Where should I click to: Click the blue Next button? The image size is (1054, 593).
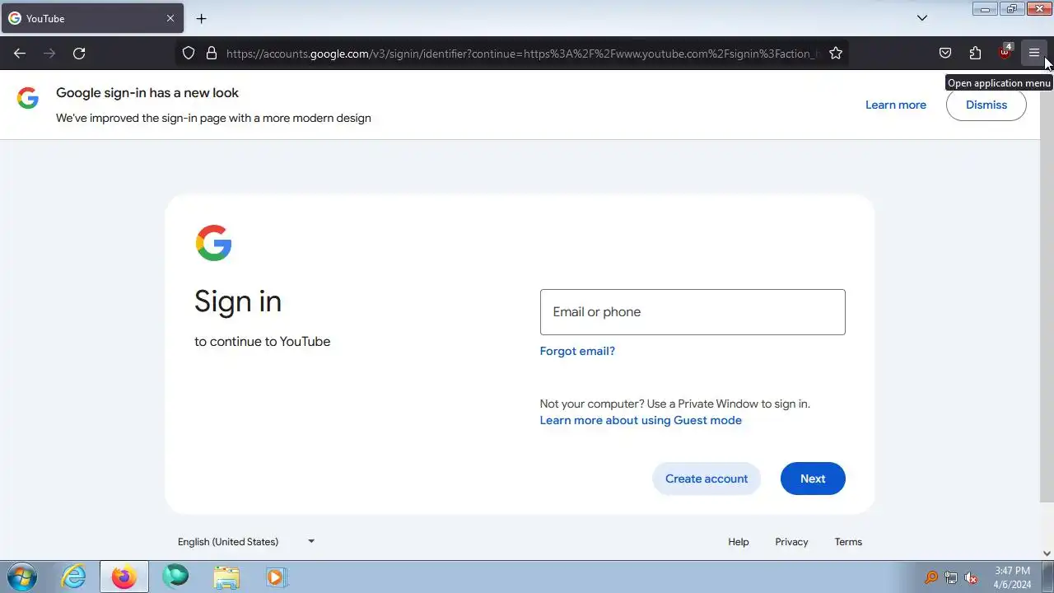(813, 479)
